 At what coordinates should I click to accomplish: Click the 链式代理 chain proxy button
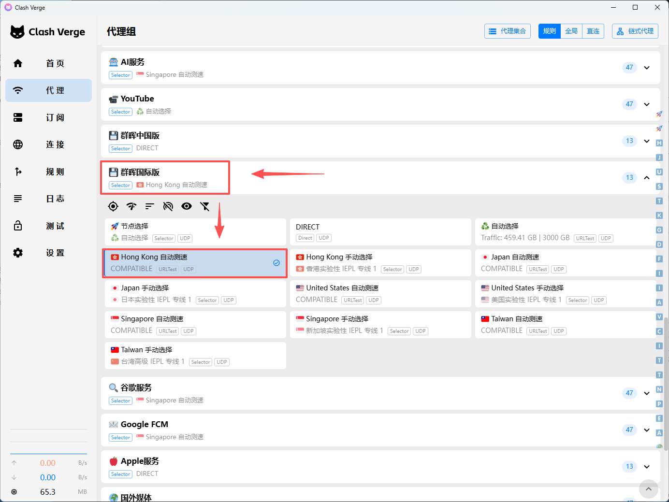[x=635, y=31]
